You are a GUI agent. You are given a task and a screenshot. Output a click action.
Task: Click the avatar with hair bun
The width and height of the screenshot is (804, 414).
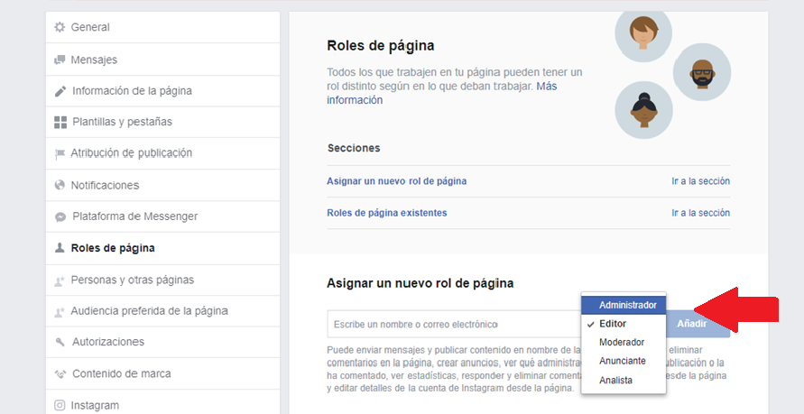[x=643, y=110]
